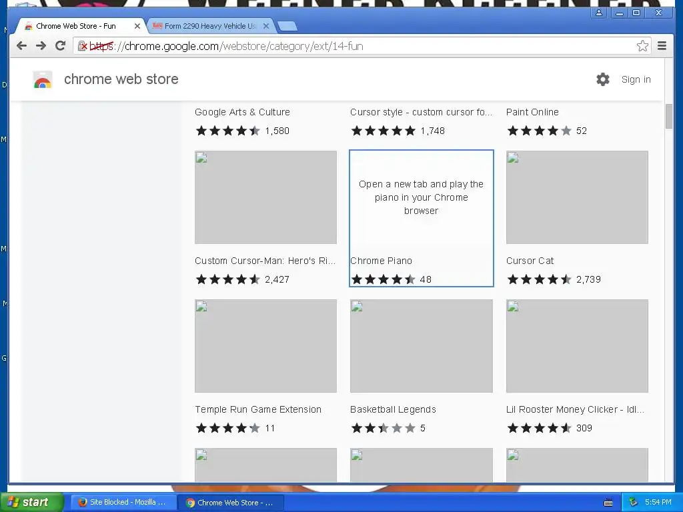Viewport: 683px width, 512px height.
Task: Close the Form 2290 Heavy Vehicle tab
Action: tap(266, 26)
